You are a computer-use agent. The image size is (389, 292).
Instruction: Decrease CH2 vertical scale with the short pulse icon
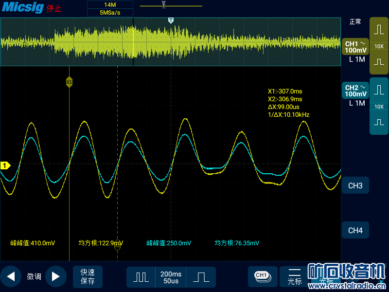tap(379, 122)
